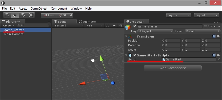222x100 pixels.
Task: Toggle scene lighting sun icon
Action: point(114,25)
